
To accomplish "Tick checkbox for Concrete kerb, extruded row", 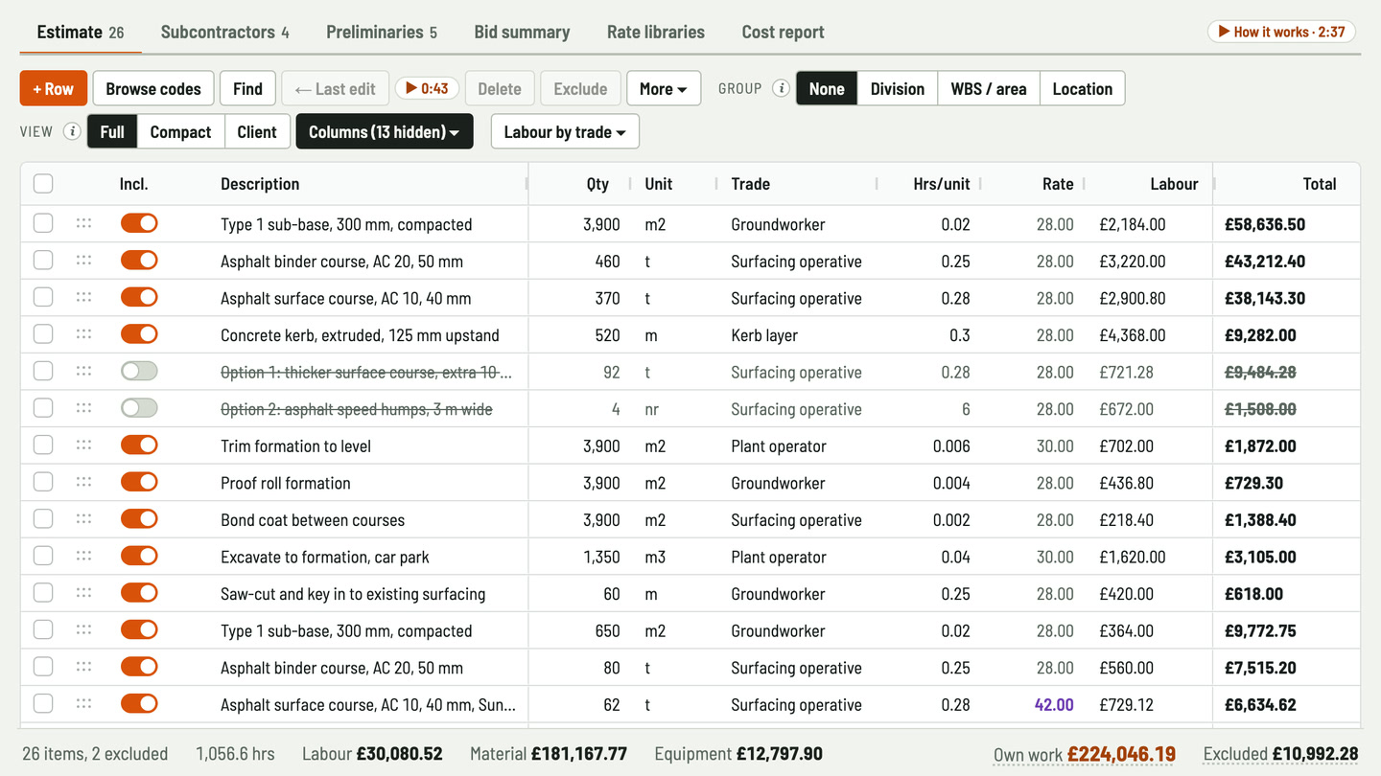I will [x=43, y=334].
